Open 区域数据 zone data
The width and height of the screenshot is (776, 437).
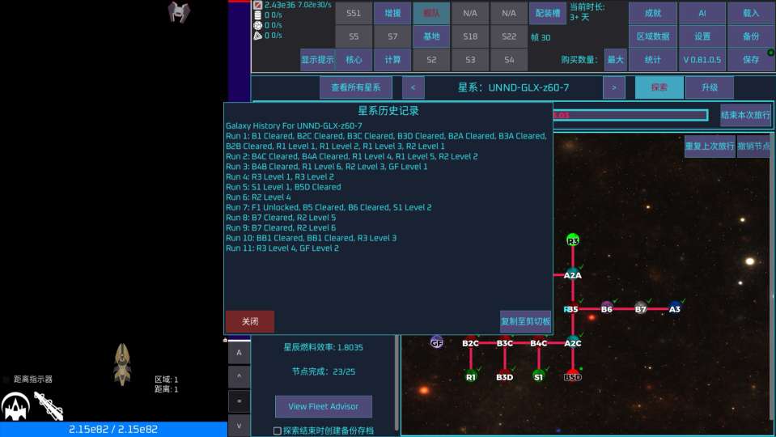click(x=653, y=36)
